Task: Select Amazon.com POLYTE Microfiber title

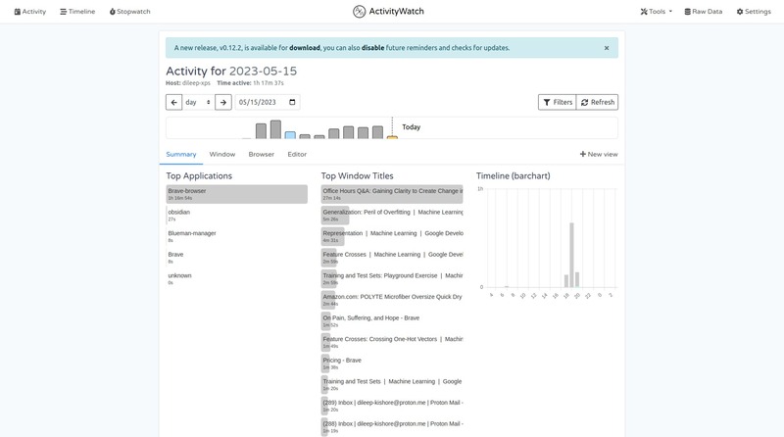Action: 392,300
